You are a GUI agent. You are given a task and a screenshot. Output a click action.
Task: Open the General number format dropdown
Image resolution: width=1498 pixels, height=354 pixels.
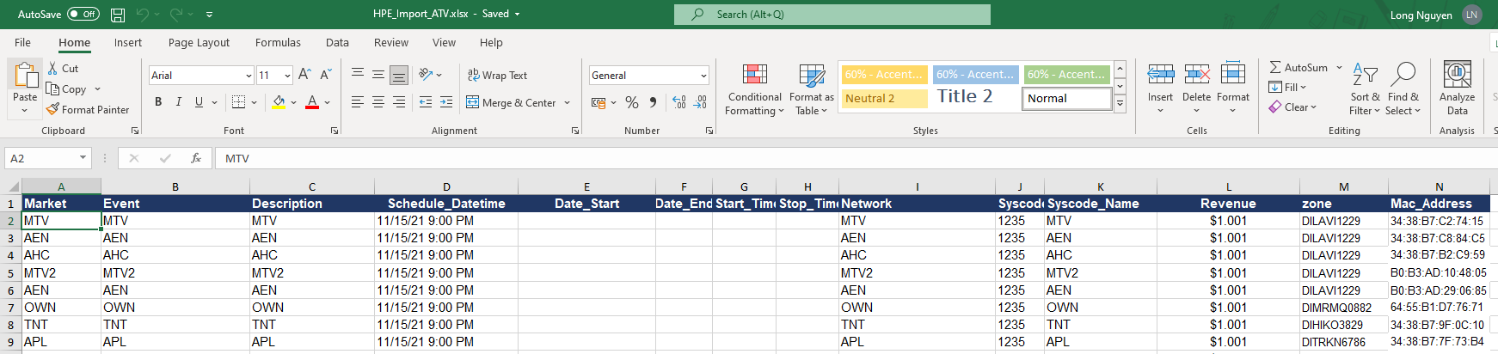coord(703,76)
